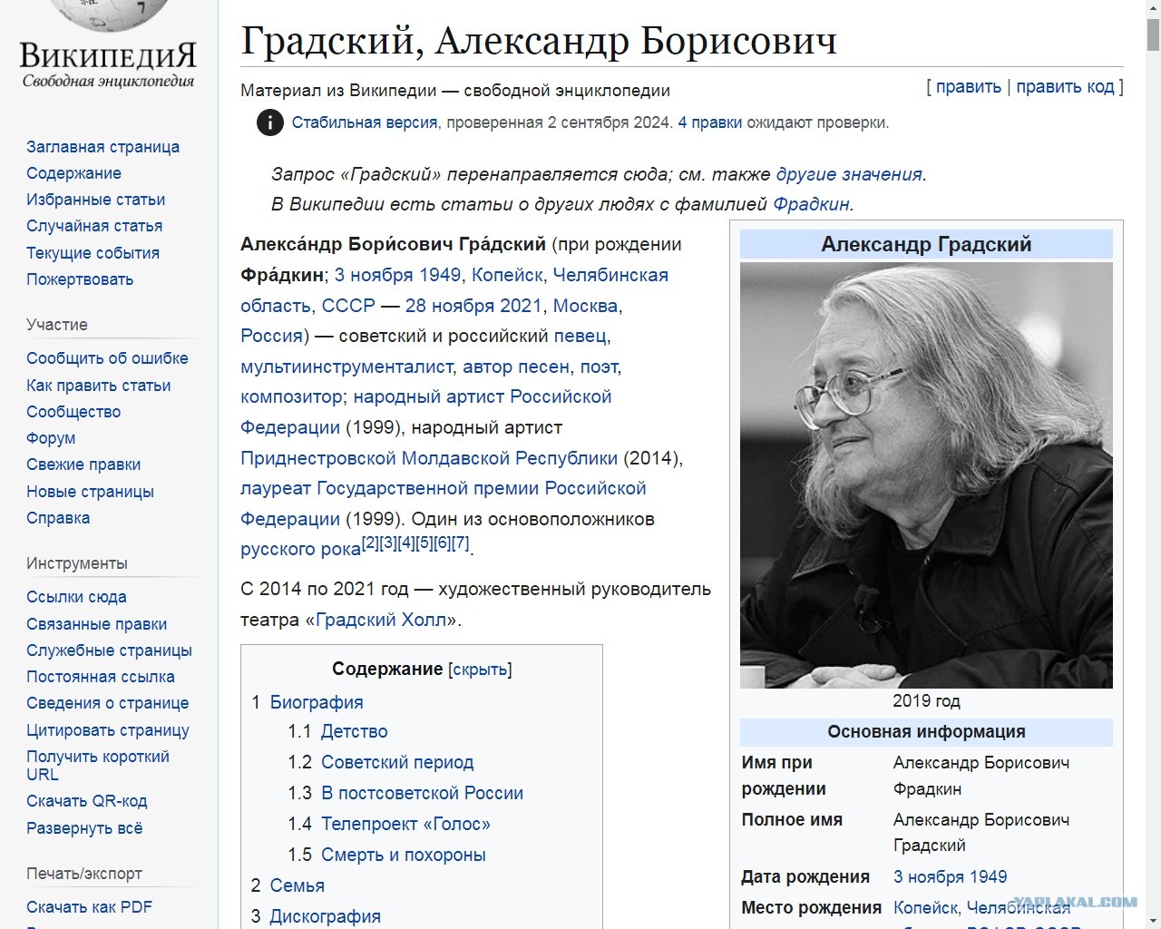The width and height of the screenshot is (1161, 929).
Task: Click "Скачать как PDF" link
Action: click(89, 907)
